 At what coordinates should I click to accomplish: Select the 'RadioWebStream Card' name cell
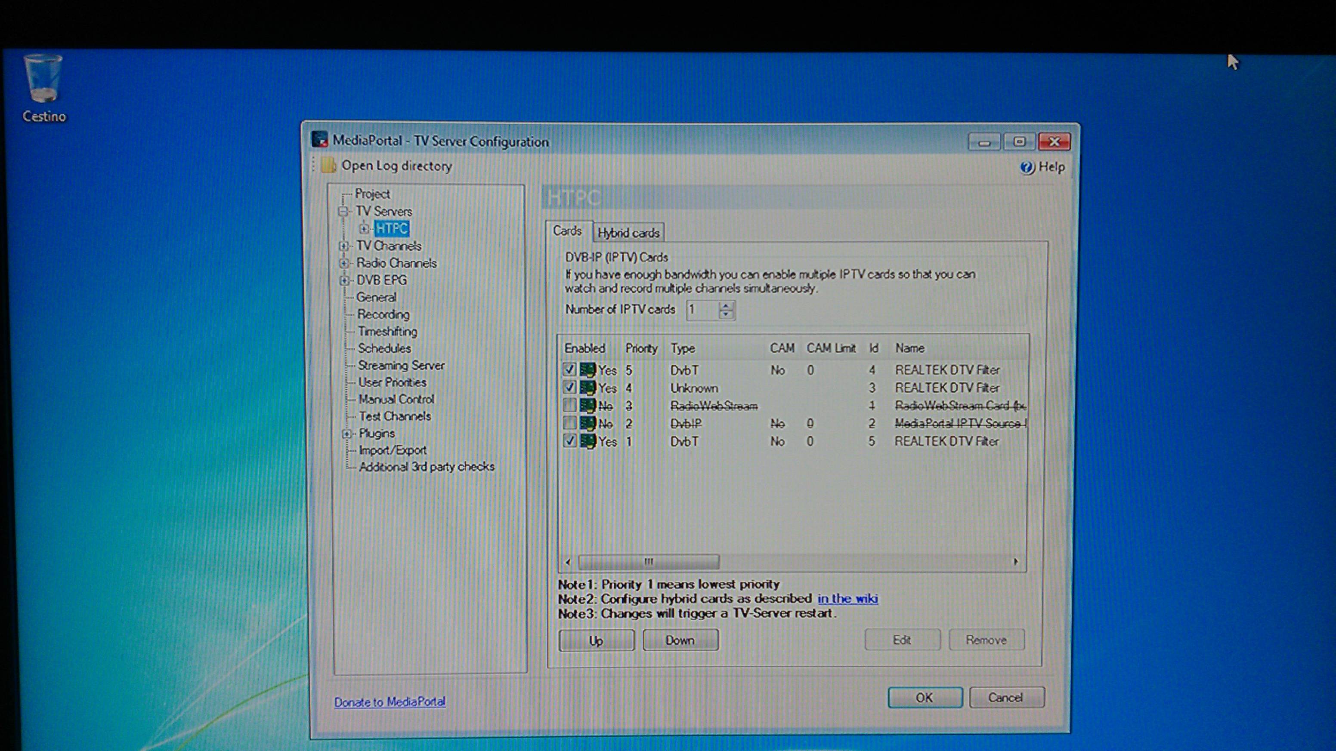[x=960, y=405]
